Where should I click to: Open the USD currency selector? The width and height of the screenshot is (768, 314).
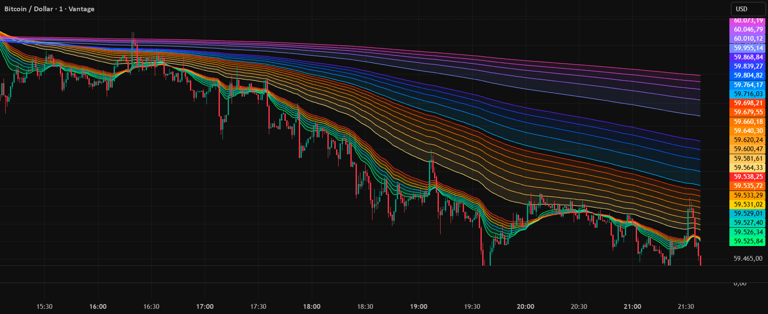pyautogui.click(x=748, y=9)
